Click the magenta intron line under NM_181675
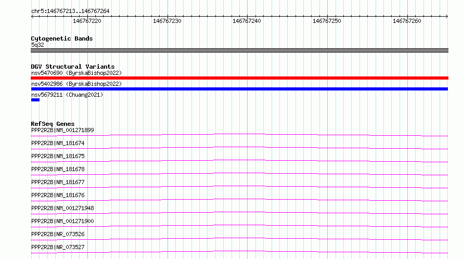Screen dimensions: 463x259 point(239,160)
